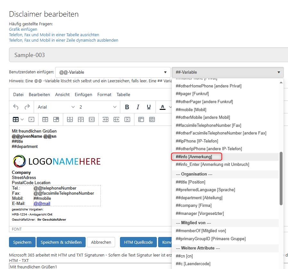This screenshot has height=269, width=288.
Task: Click the variable list scrollbar thumb
Action: tap(281, 178)
